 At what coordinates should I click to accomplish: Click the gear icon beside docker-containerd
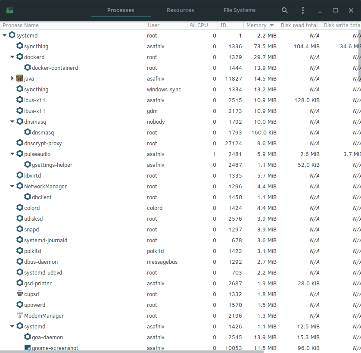pos(28,68)
